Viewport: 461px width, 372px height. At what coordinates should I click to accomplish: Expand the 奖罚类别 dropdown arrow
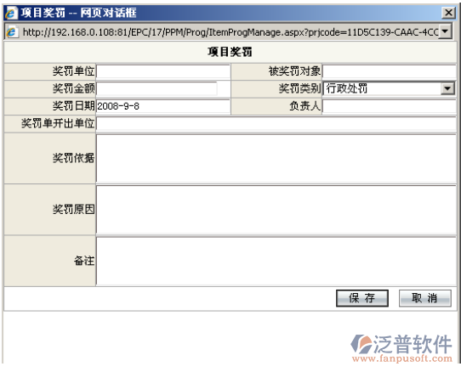click(x=447, y=88)
